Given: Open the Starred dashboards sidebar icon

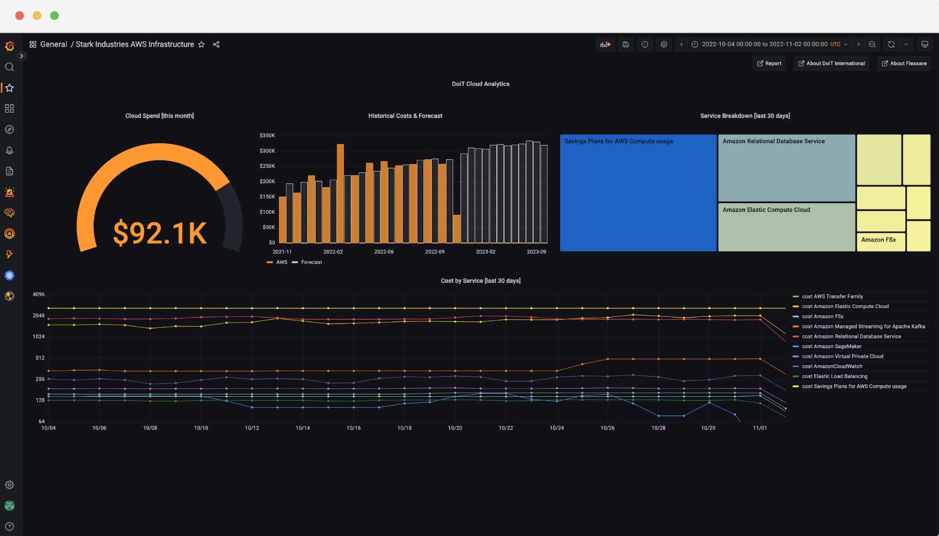Looking at the screenshot, I should (x=9, y=88).
